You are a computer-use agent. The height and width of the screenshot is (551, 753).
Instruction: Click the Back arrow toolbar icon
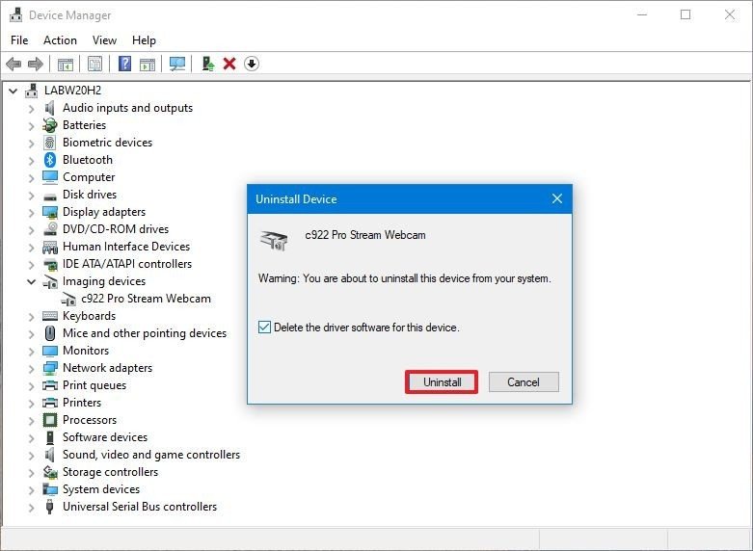pos(13,64)
